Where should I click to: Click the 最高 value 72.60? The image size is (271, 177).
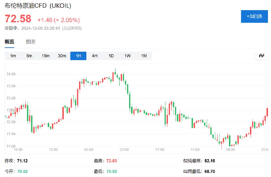[x=112, y=161]
